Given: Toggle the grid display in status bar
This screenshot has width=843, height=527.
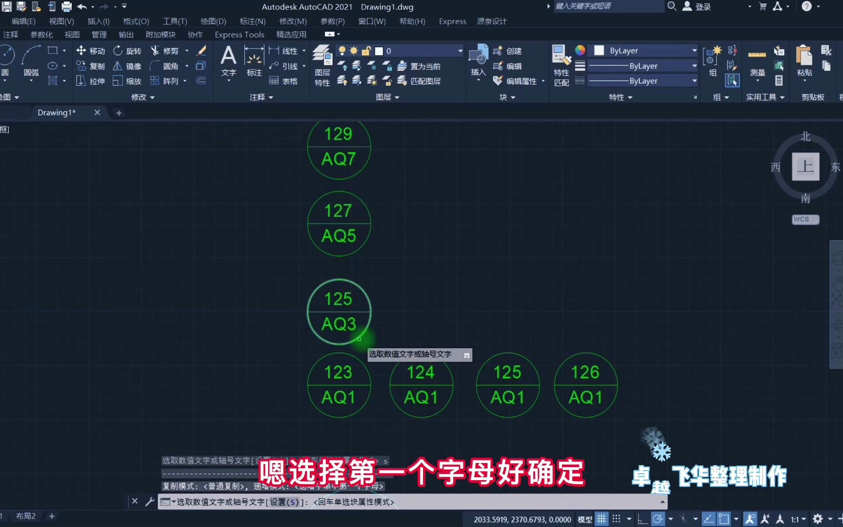Looking at the screenshot, I should click(601, 519).
